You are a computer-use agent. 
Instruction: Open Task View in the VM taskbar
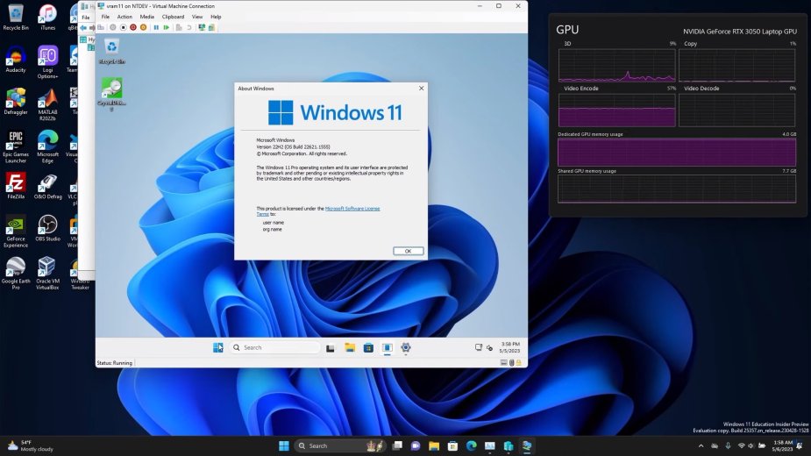click(x=330, y=348)
